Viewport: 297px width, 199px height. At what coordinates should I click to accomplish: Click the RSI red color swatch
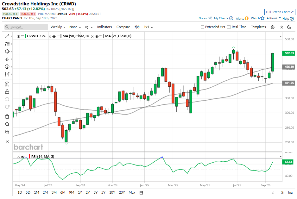[30, 156]
